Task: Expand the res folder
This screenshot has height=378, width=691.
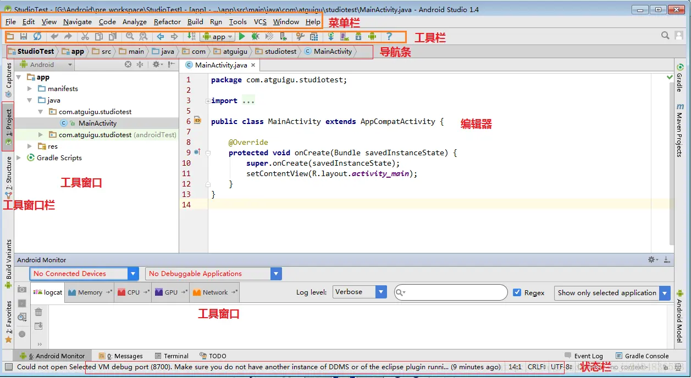Action: [30, 146]
